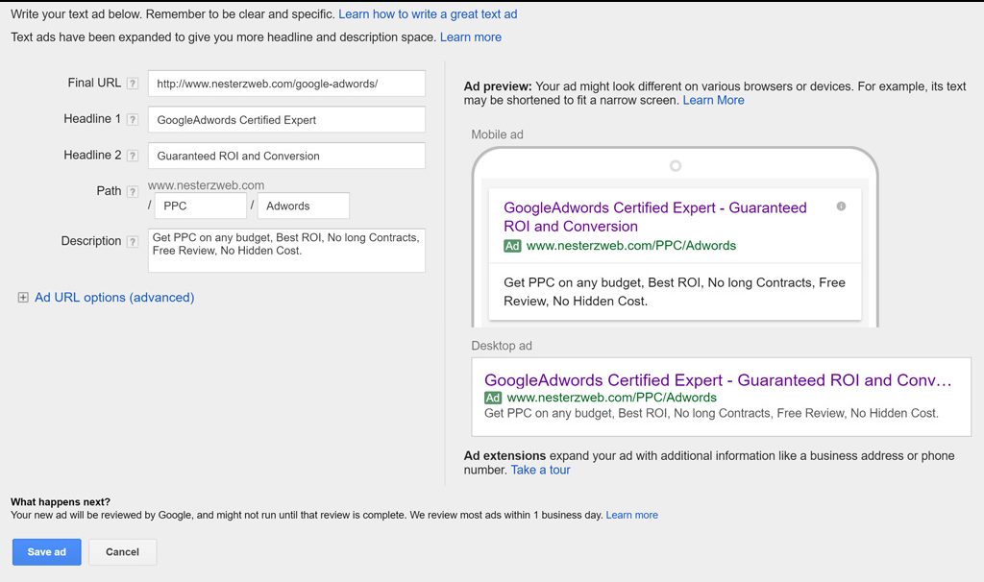This screenshot has width=984, height=582.
Task: Click the mobile ad URL www.nesterzweb.com/PPC/Adwords
Action: 631,246
